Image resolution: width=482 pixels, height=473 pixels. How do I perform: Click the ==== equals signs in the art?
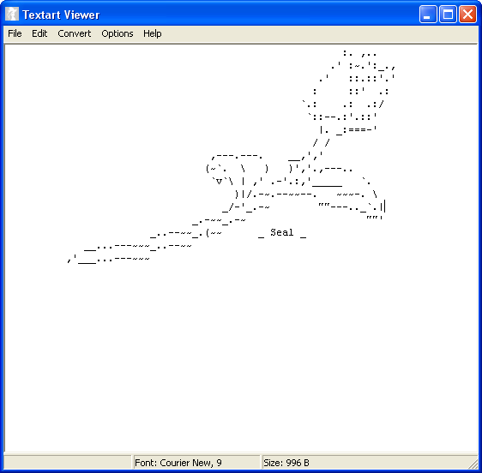pos(357,129)
